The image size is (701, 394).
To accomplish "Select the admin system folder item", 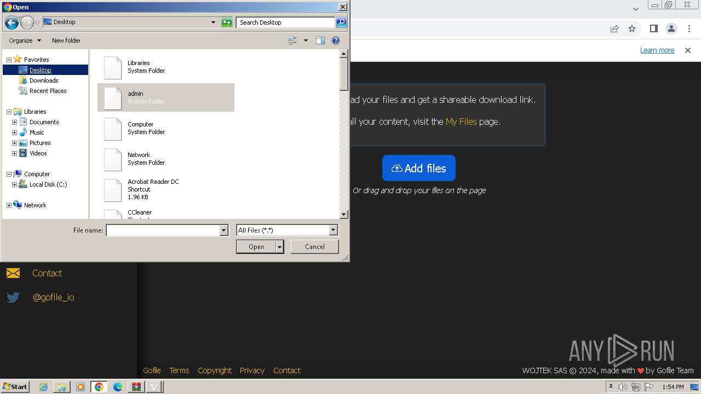I will tap(165, 97).
